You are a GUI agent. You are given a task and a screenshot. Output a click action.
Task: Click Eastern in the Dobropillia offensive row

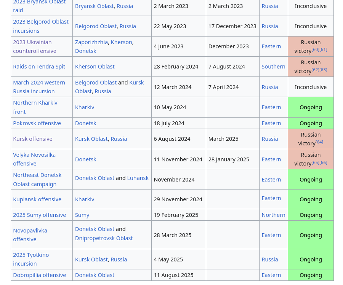(x=271, y=275)
